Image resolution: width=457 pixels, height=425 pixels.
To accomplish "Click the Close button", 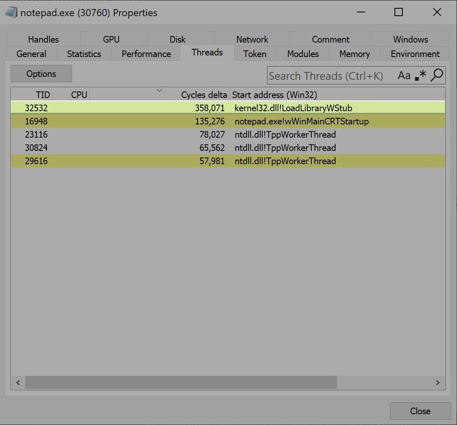I will [420, 411].
